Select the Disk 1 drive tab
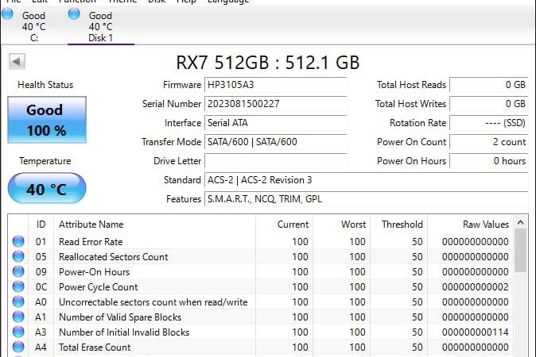 pos(100,26)
